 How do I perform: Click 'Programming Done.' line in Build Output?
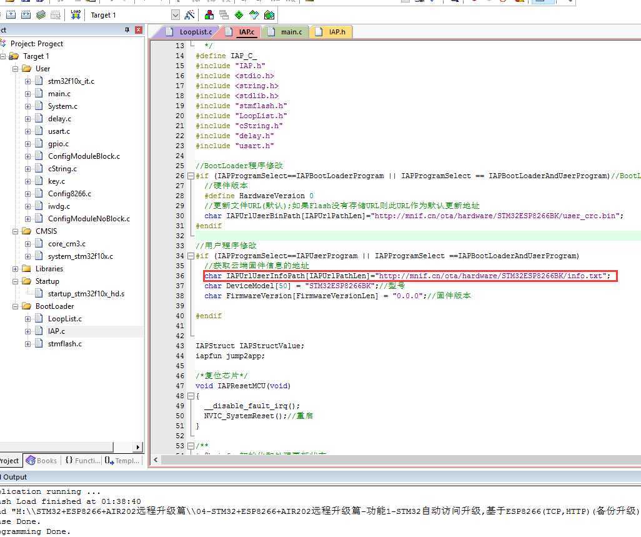click(35, 531)
